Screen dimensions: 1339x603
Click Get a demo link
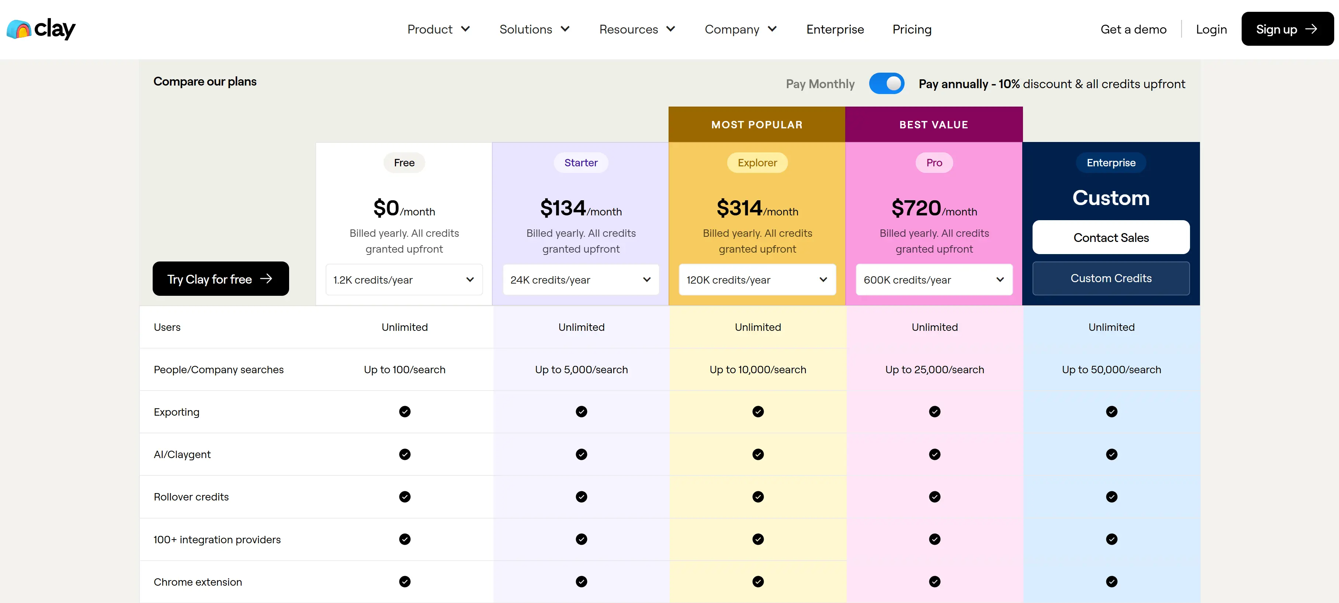coord(1133,29)
